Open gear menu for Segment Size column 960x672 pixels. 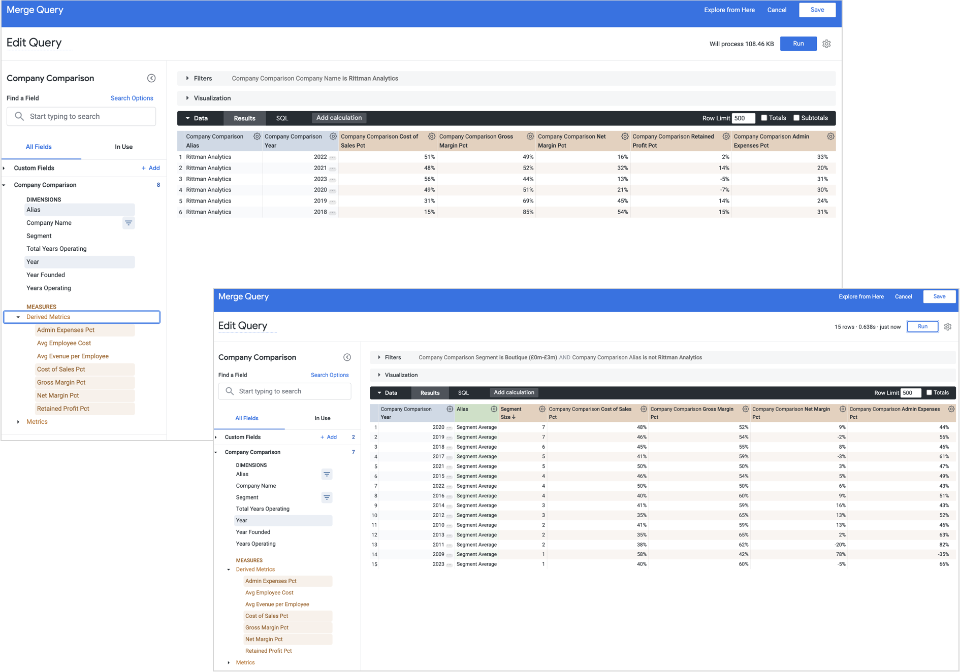(542, 409)
